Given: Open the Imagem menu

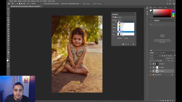Looking at the screenshot, I should pyautogui.click(x=20, y=1).
